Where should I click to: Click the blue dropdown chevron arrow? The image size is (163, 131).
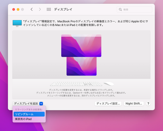tap(41, 104)
